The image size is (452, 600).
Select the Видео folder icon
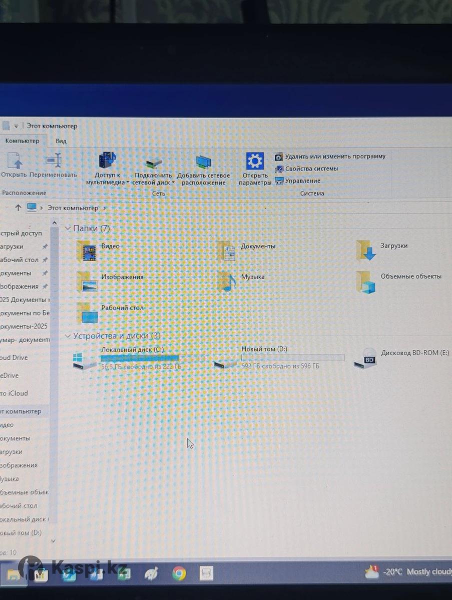click(x=87, y=251)
